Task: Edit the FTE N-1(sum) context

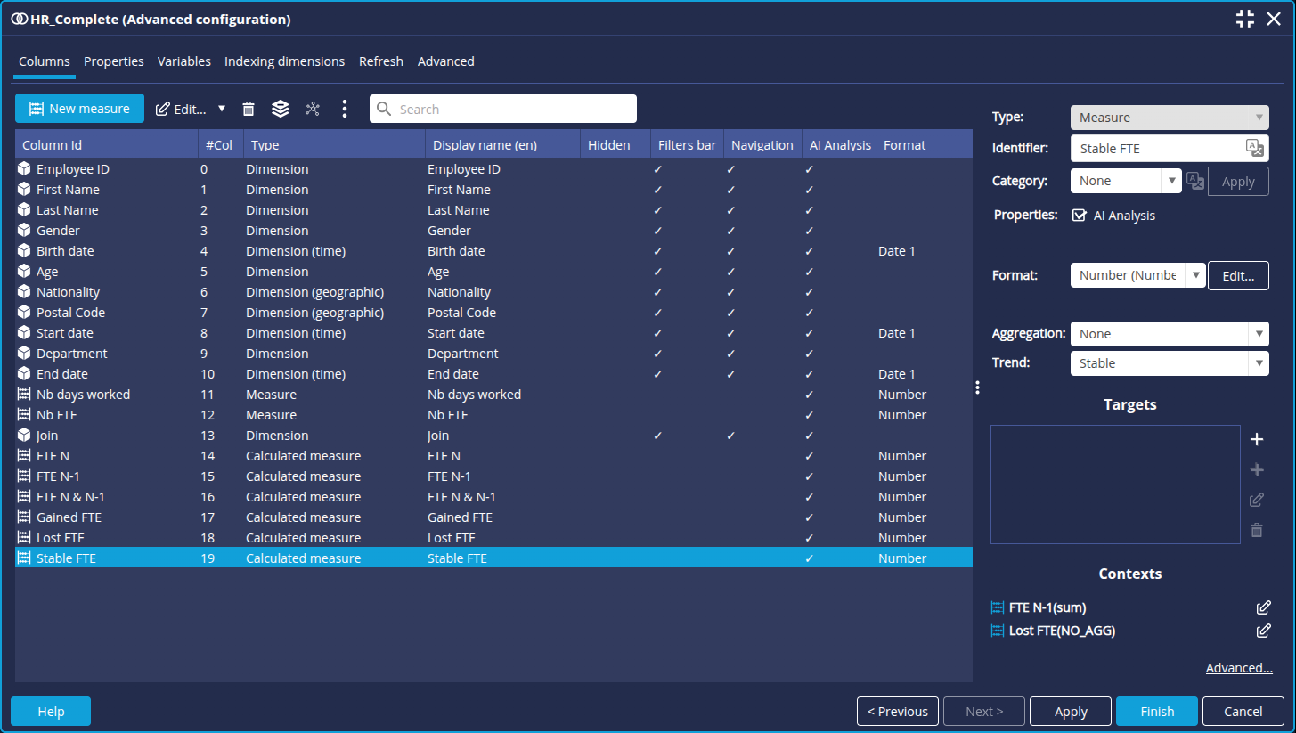Action: 1263,607
